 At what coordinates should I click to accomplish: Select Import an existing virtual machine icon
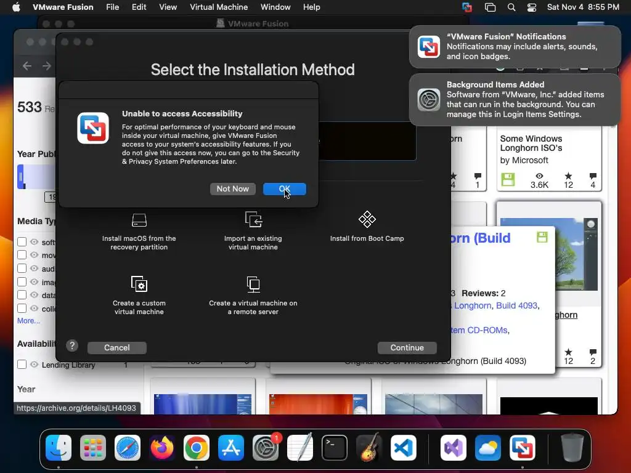pos(253,220)
